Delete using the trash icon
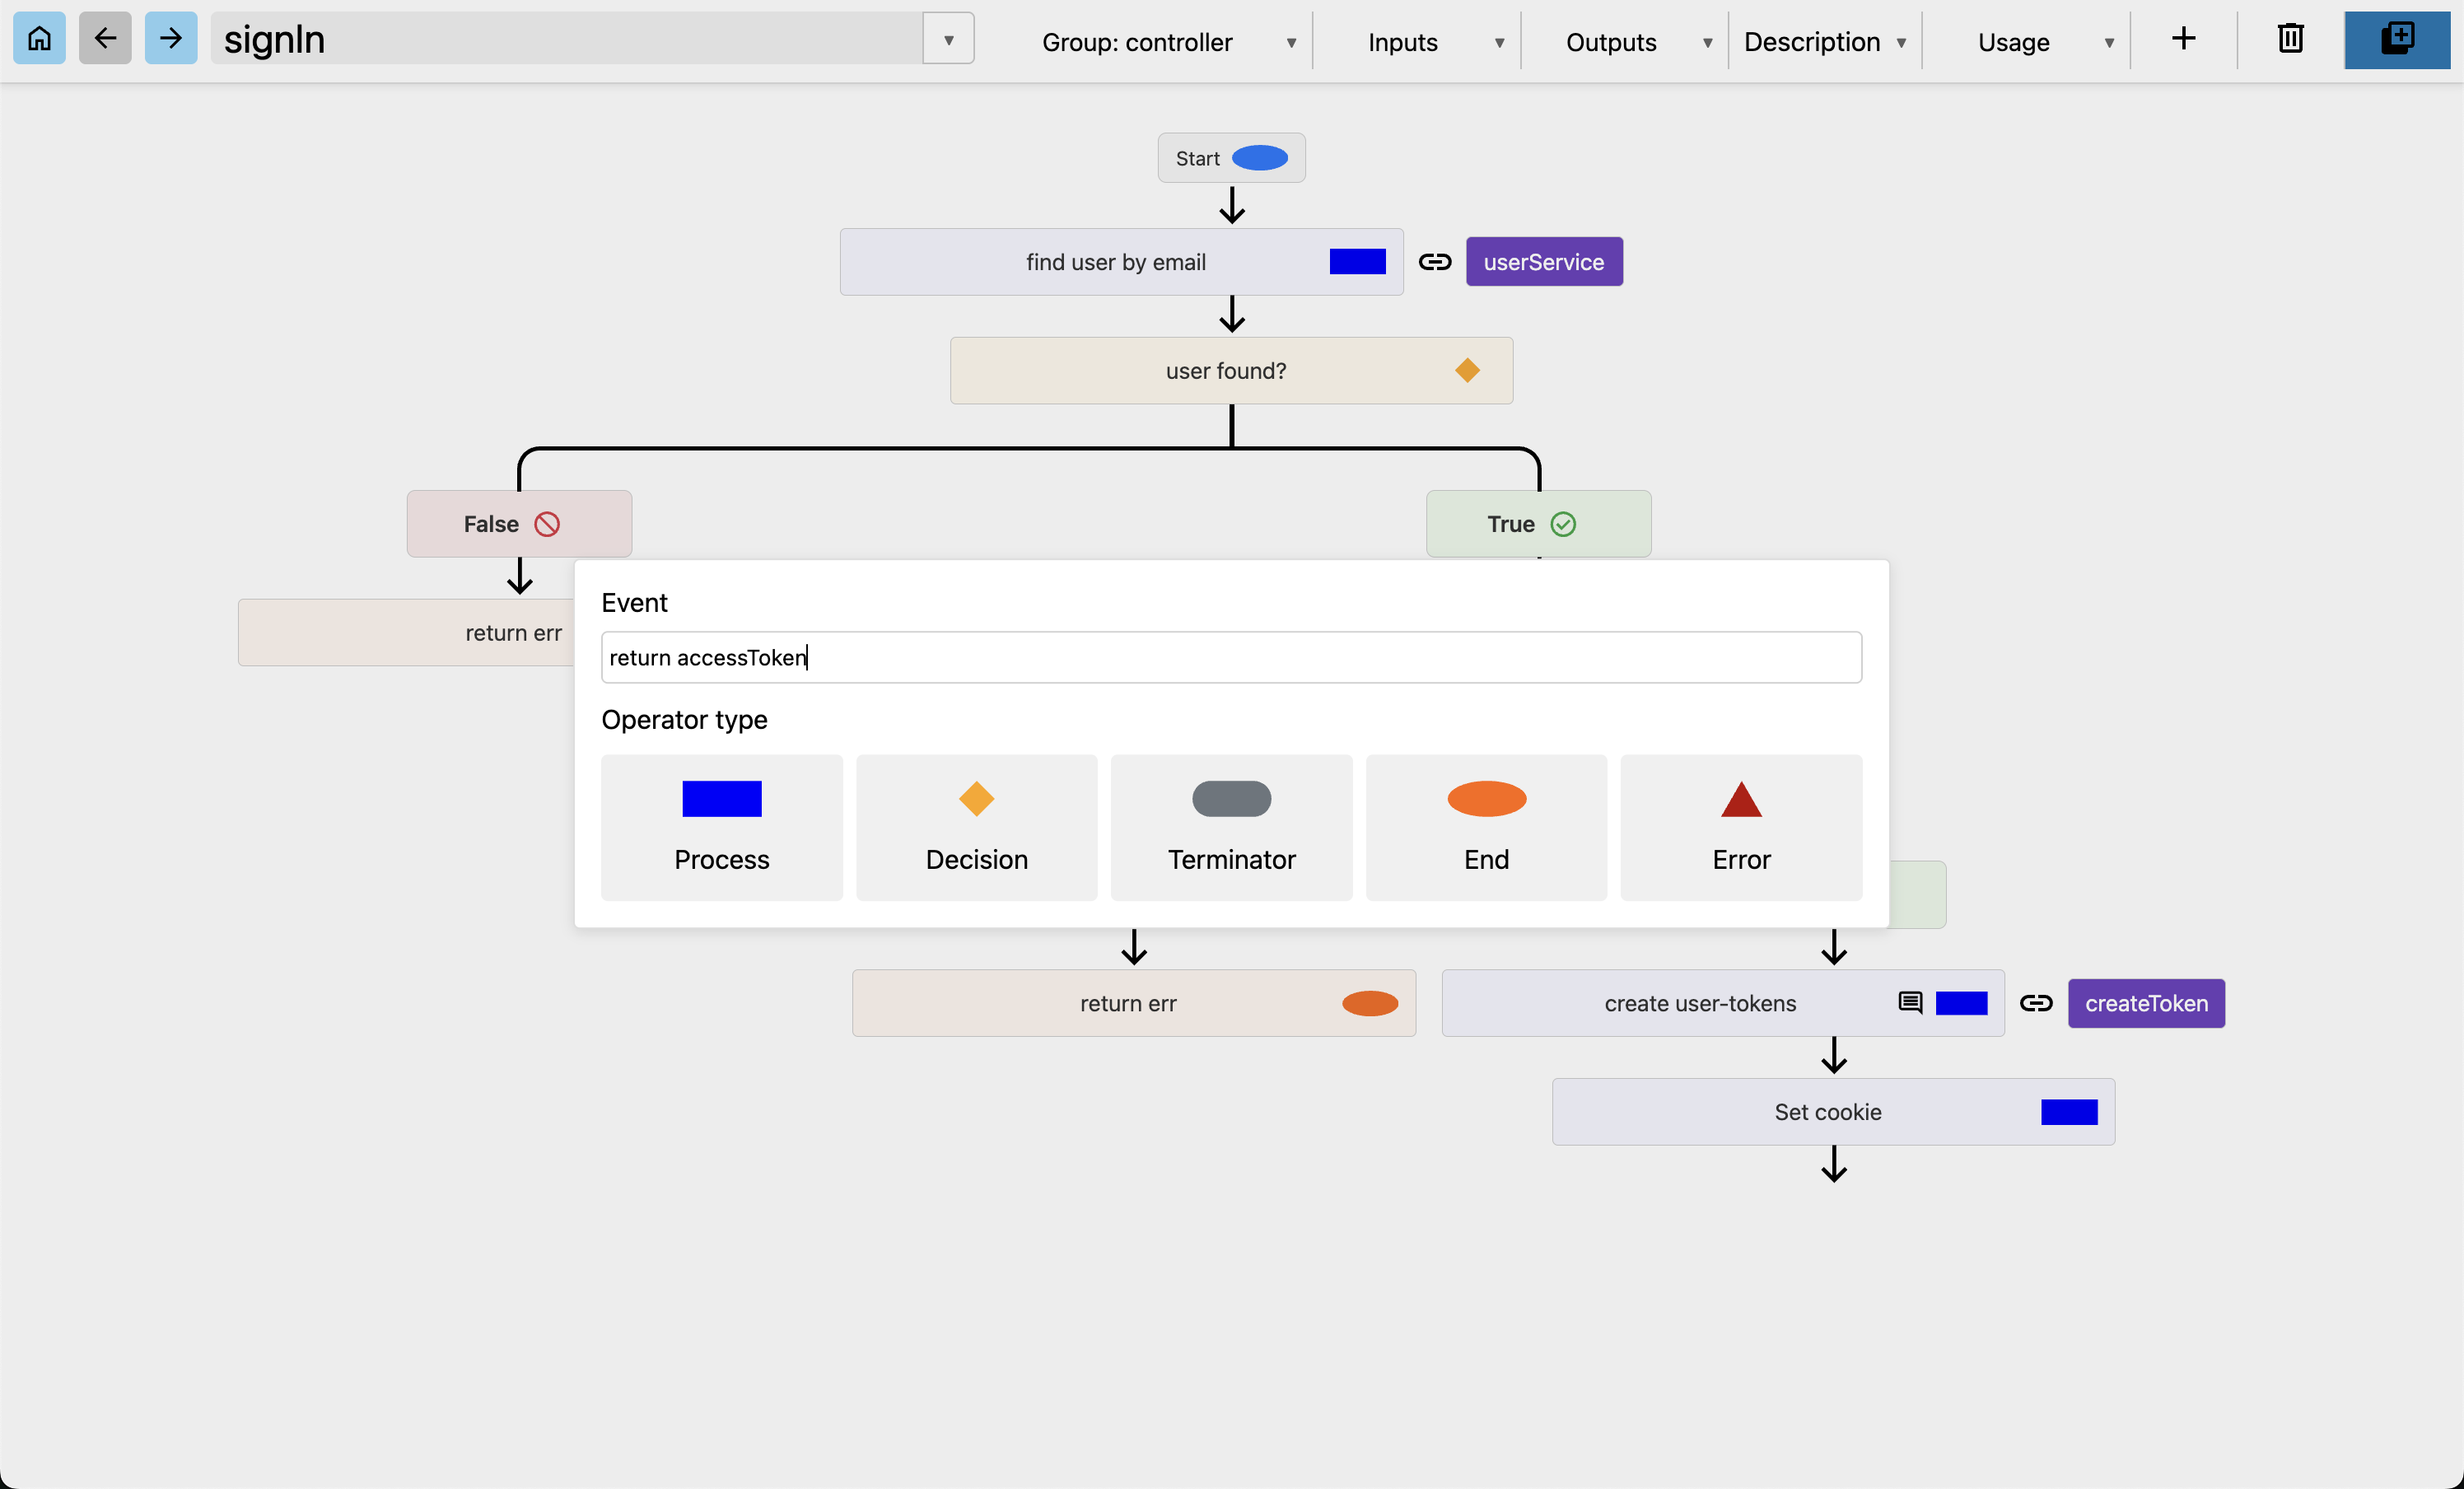Screen dimensions: 2464x1489 tap(2291, 39)
